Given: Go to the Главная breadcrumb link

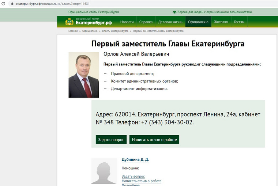Looking at the screenshot, I should (73, 31).
